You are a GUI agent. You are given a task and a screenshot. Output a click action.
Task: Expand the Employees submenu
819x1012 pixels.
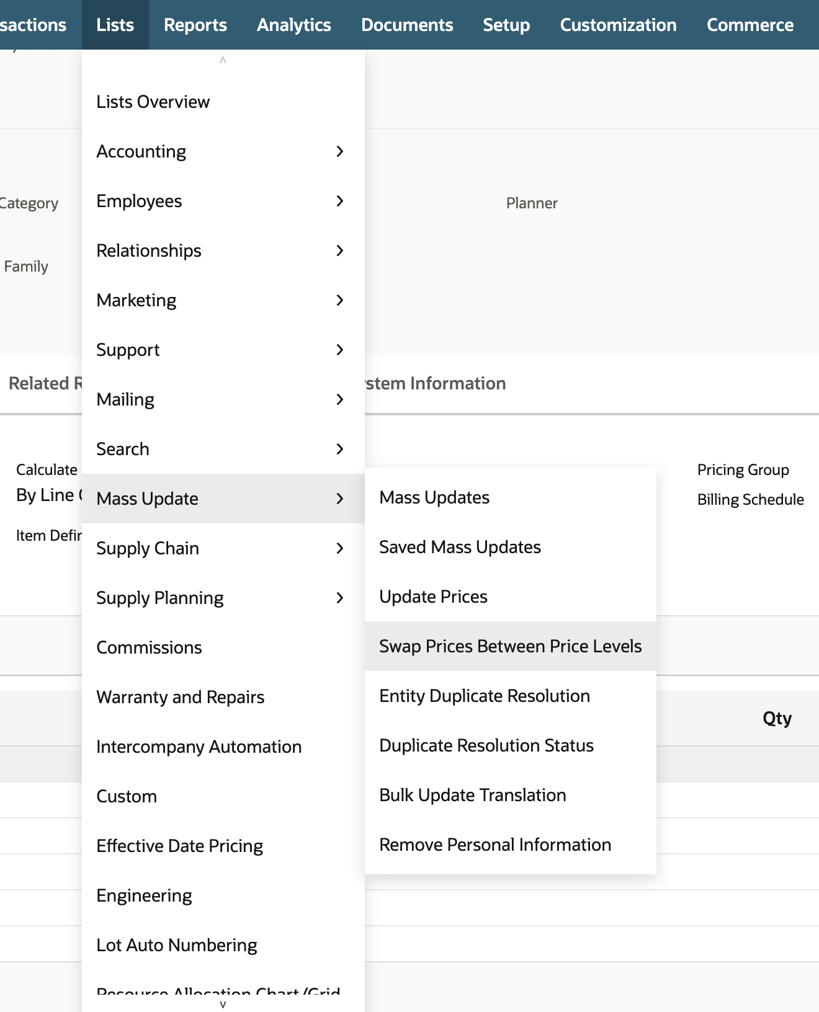[223, 201]
